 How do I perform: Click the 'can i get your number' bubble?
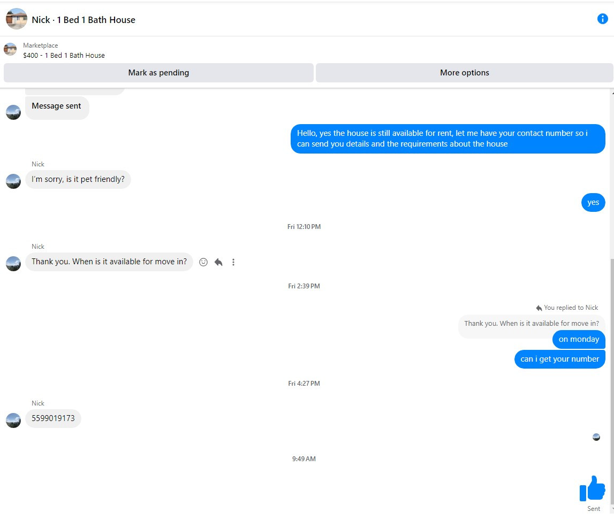pos(559,359)
